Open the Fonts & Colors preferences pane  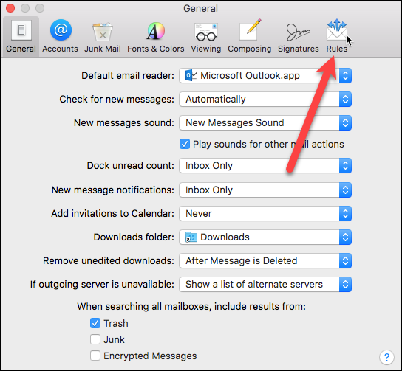(x=156, y=36)
